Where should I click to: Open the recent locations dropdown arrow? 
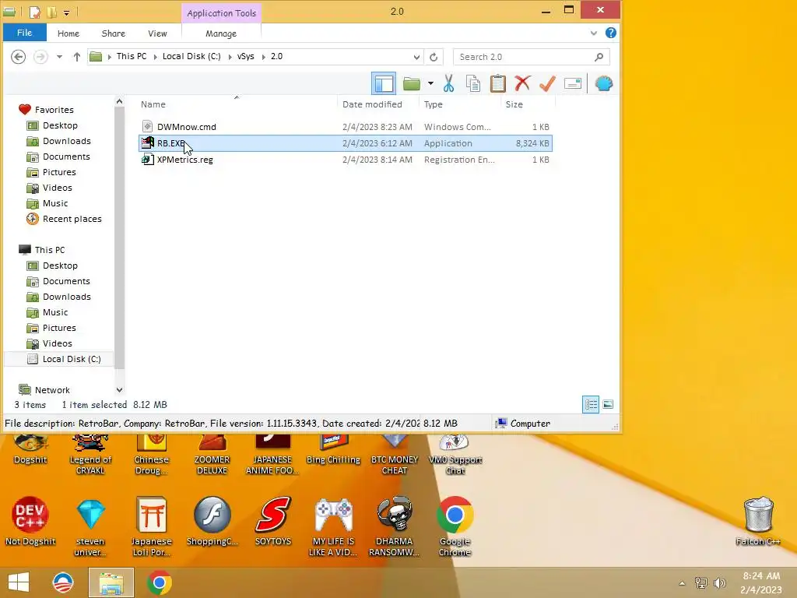pyautogui.click(x=59, y=56)
